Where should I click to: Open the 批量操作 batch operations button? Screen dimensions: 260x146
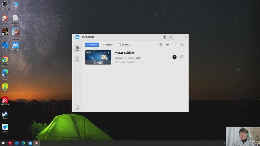click(108, 45)
